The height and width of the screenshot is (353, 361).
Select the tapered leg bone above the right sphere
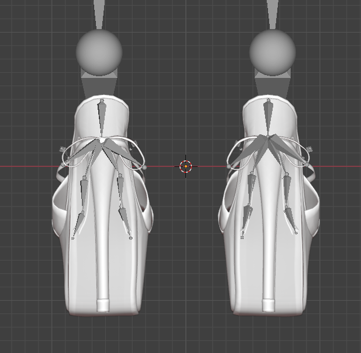point(273,15)
